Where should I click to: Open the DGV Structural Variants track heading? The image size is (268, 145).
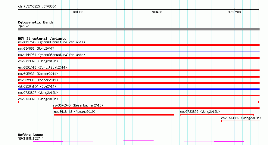(42, 39)
